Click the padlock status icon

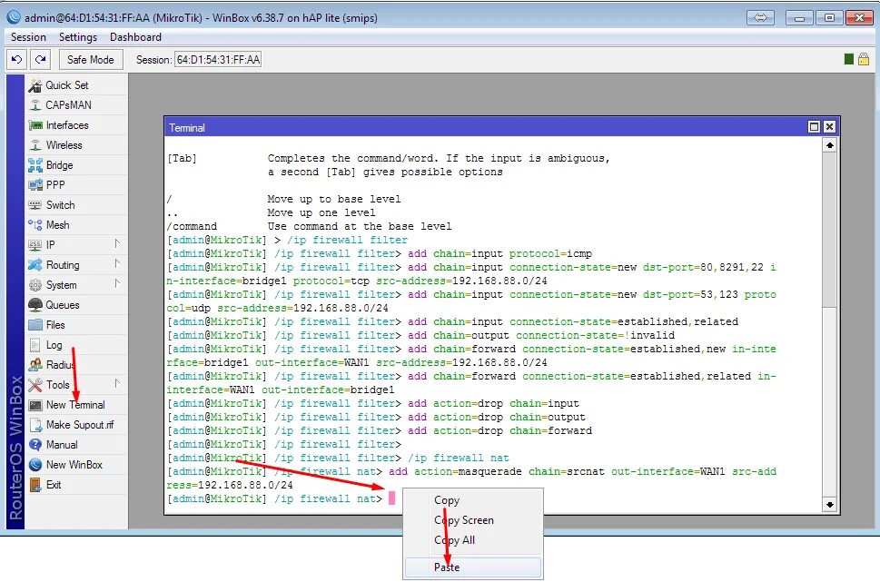point(864,59)
